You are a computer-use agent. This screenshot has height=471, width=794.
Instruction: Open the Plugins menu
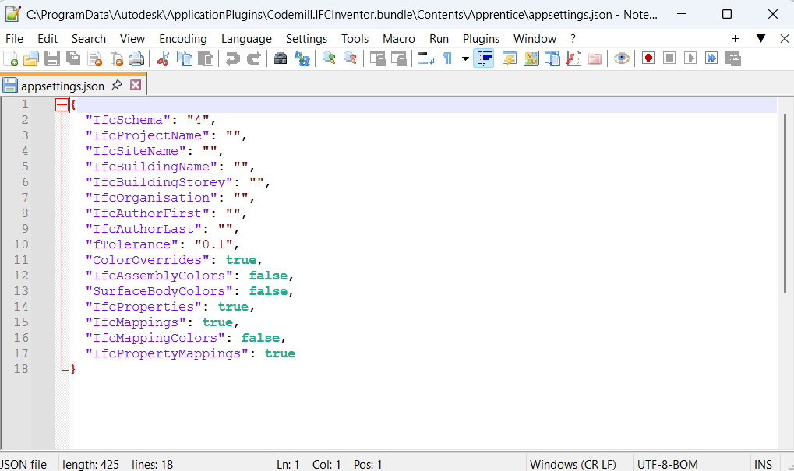pyautogui.click(x=481, y=39)
